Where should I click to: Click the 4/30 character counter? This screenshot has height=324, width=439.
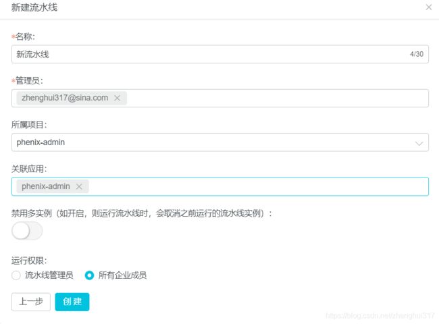point(417,54)
